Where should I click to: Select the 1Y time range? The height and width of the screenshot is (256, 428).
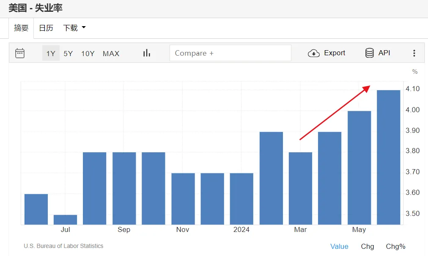click(x=51, y=54)
